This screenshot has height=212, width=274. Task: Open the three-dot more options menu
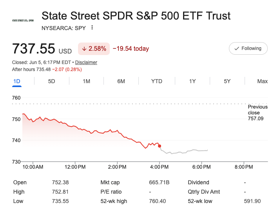click(x=92, y=27)
